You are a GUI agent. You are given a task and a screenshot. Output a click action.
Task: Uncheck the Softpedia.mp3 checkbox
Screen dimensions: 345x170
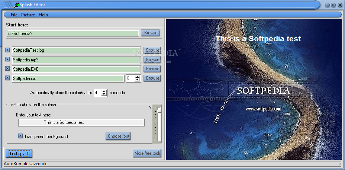(x=7, y=59)
